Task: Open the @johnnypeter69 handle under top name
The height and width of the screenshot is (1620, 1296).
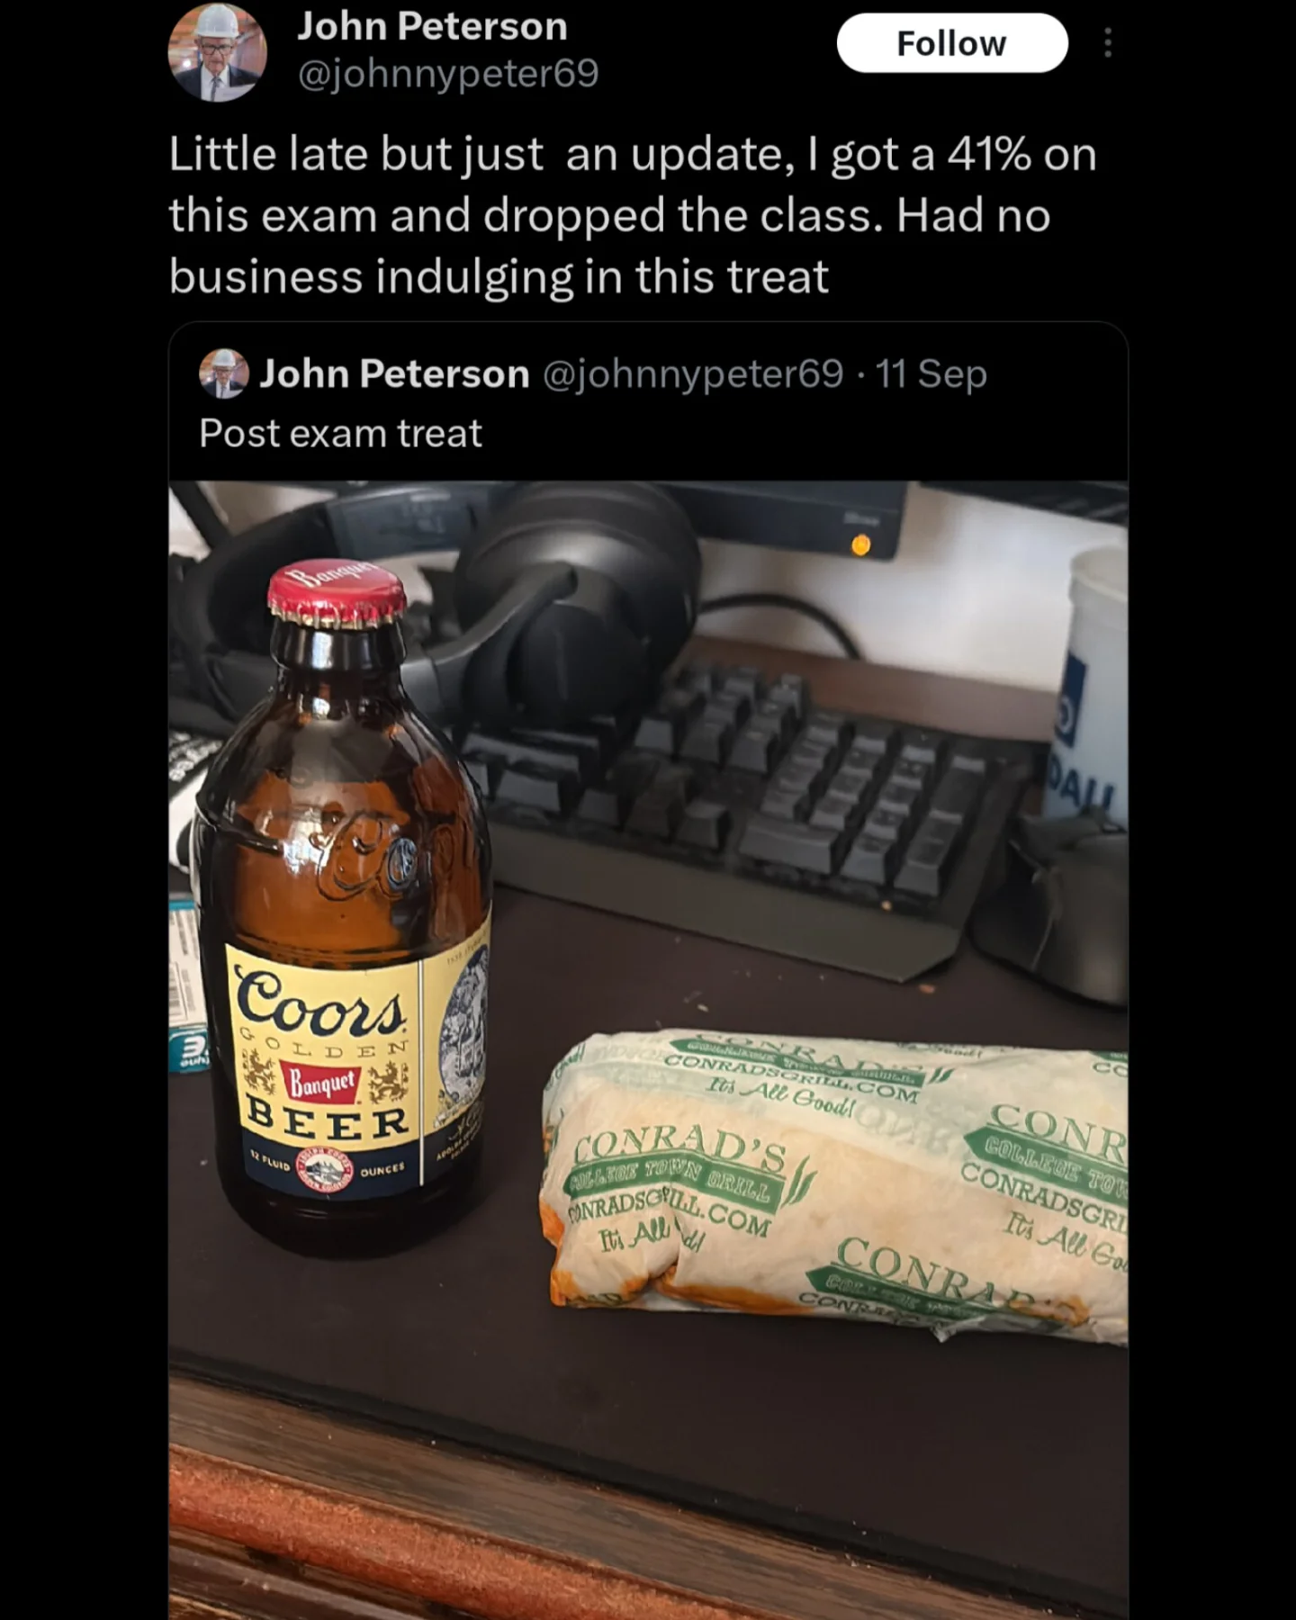Action: click(447, 74)
